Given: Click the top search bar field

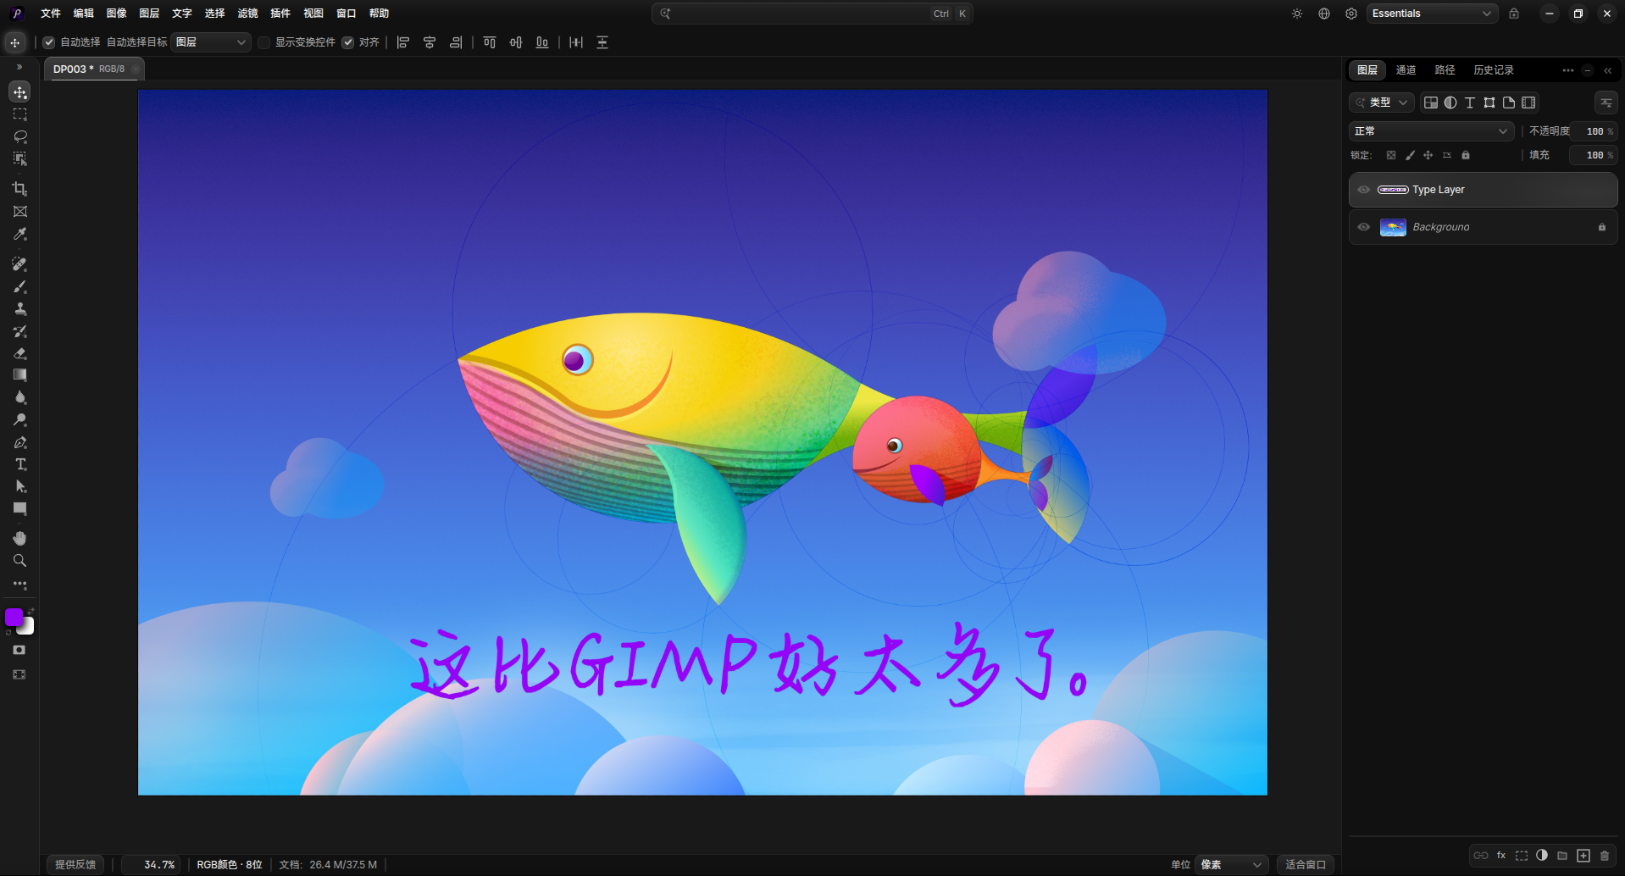Looking at the screenshot, I should coord(812,14).
